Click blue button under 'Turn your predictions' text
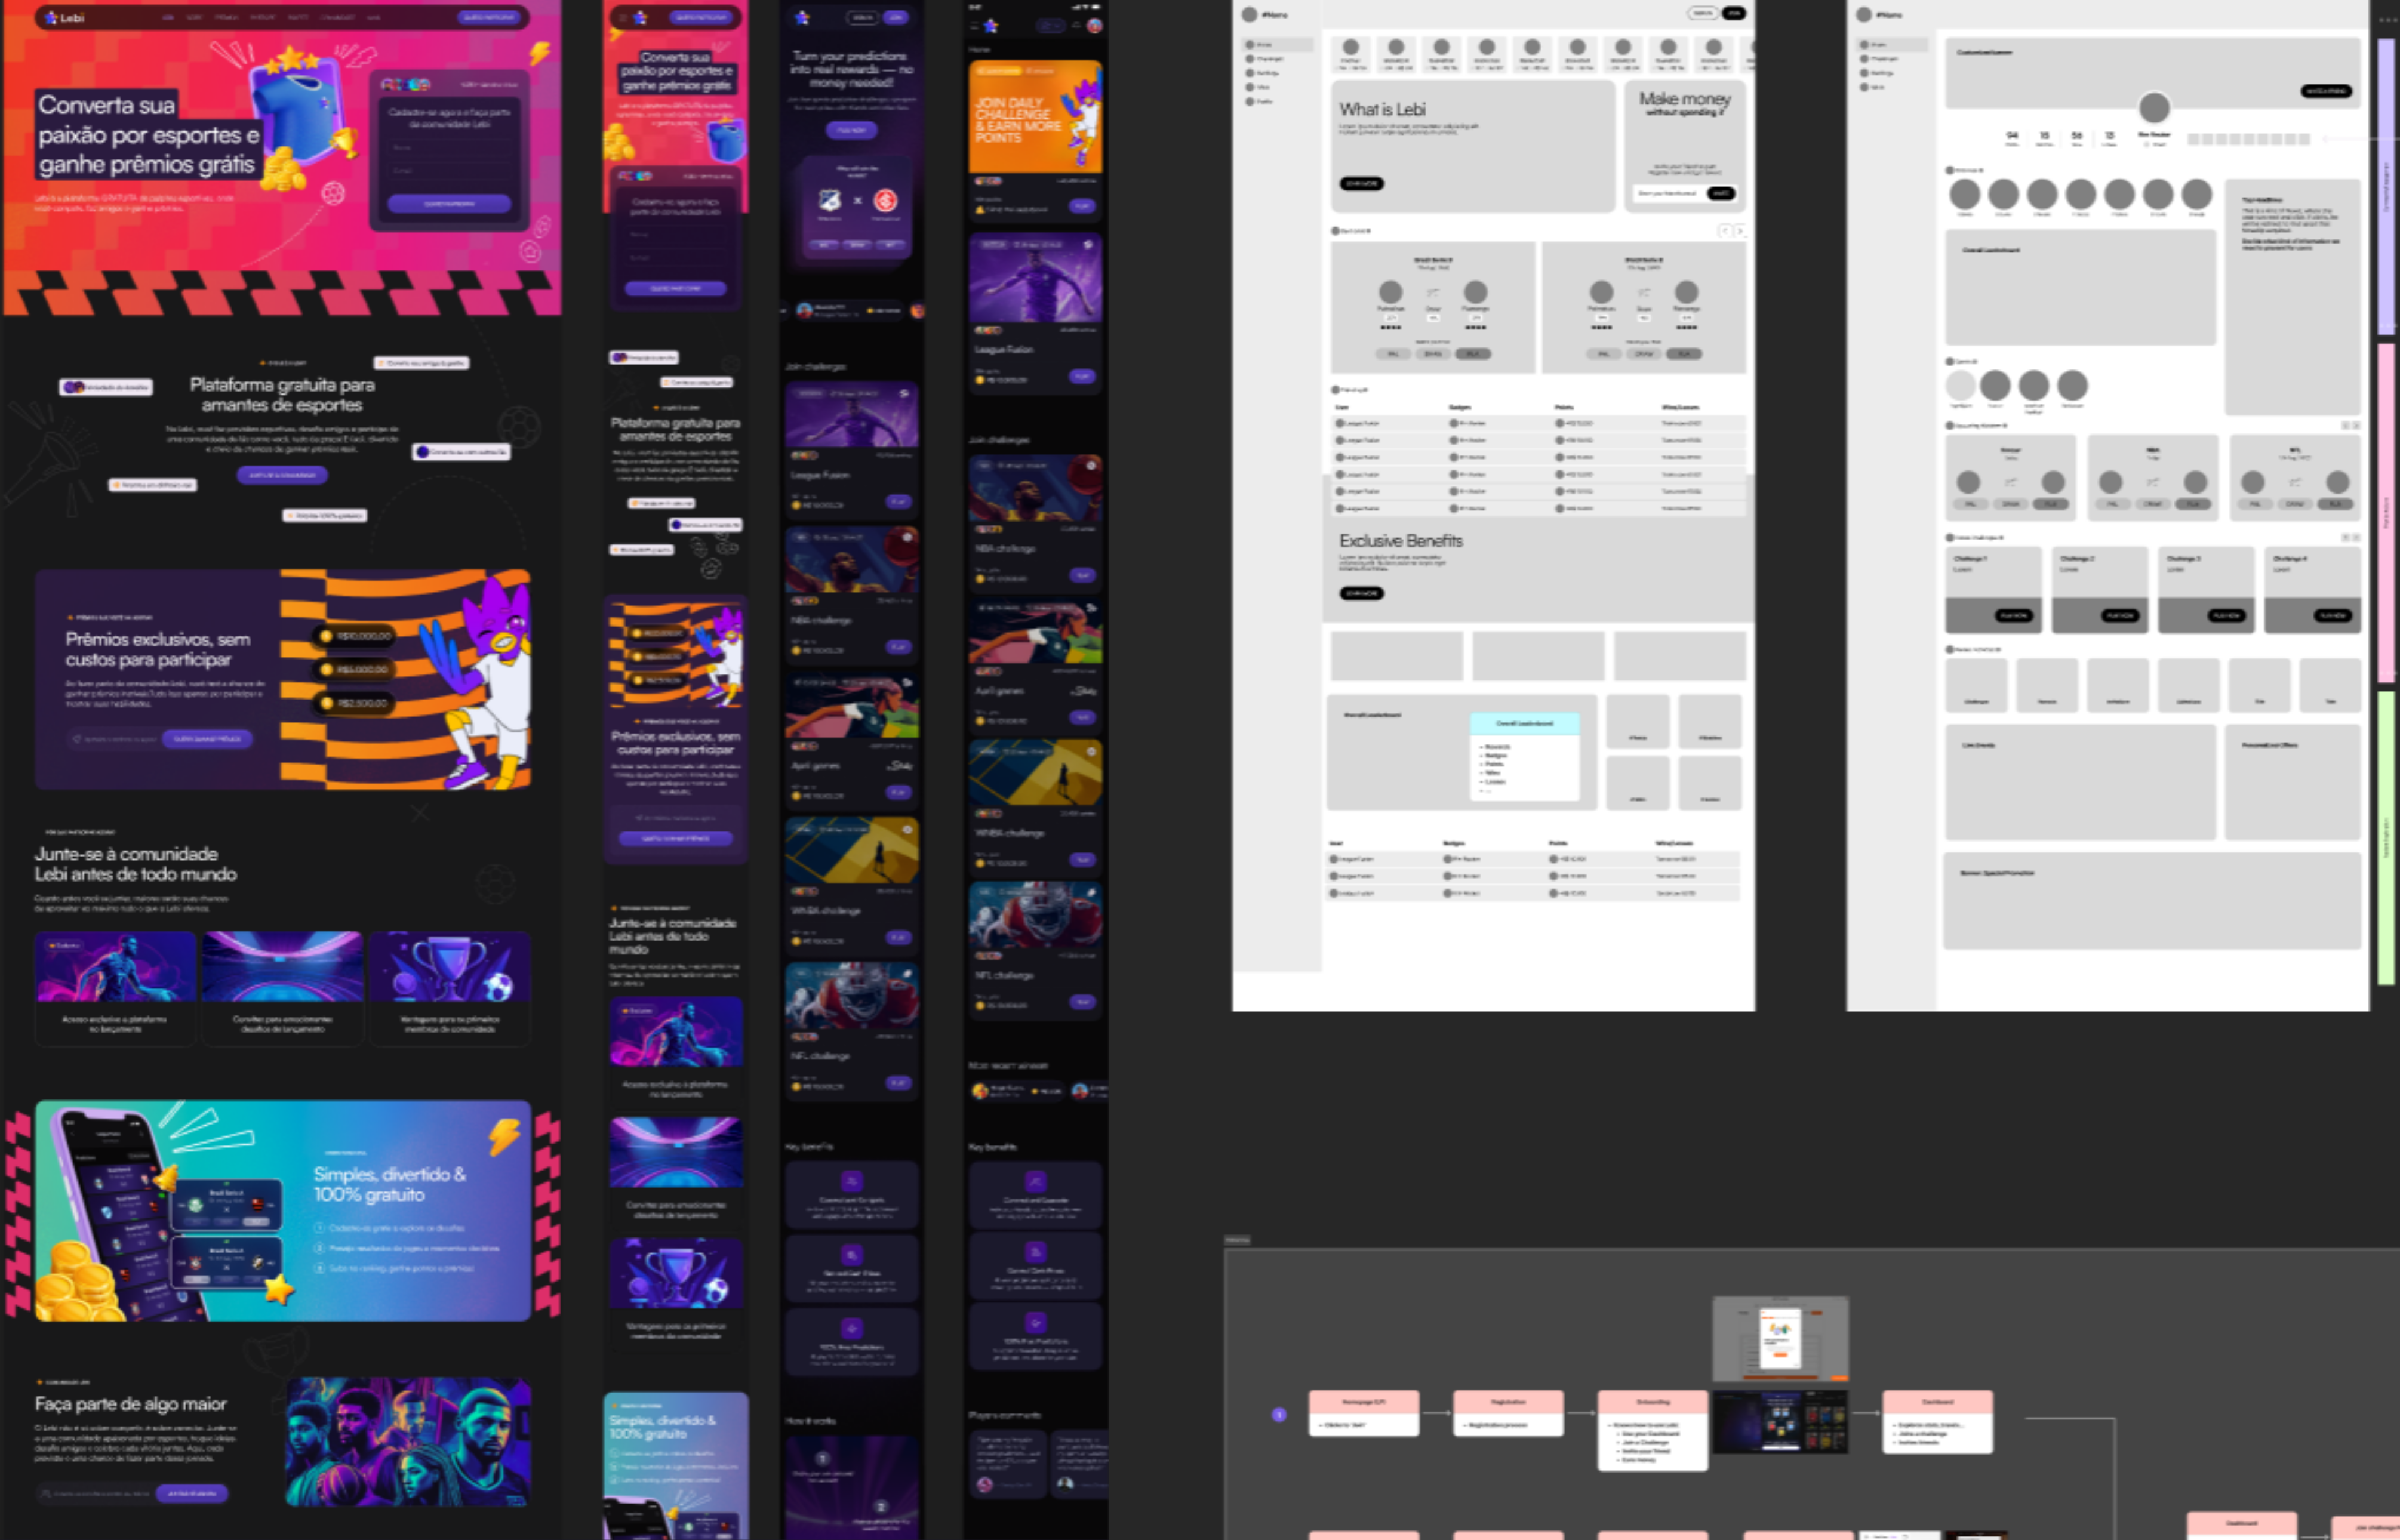This screenshot has width=2400, height=1540. click(x=851, y=130)
